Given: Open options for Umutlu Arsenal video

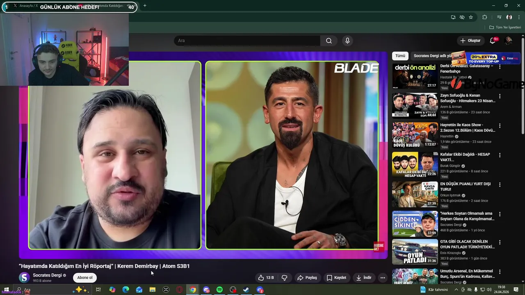Looking at the screenshot, I should click(500, 272).
